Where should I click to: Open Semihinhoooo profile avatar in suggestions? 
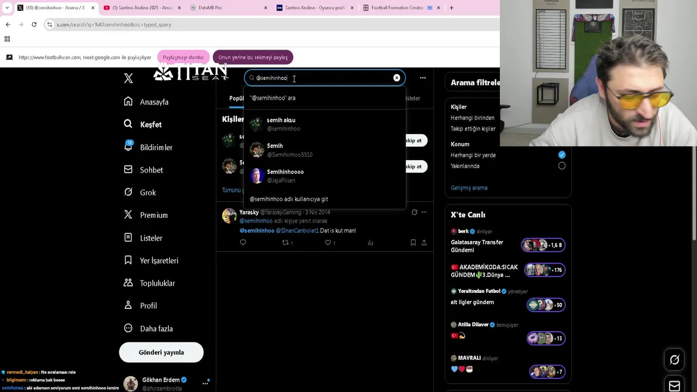(x=257, y=176)
